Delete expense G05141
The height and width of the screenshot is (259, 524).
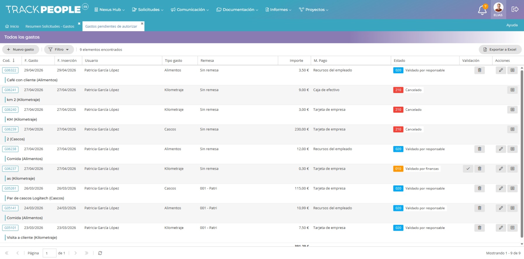click(479, 208)
